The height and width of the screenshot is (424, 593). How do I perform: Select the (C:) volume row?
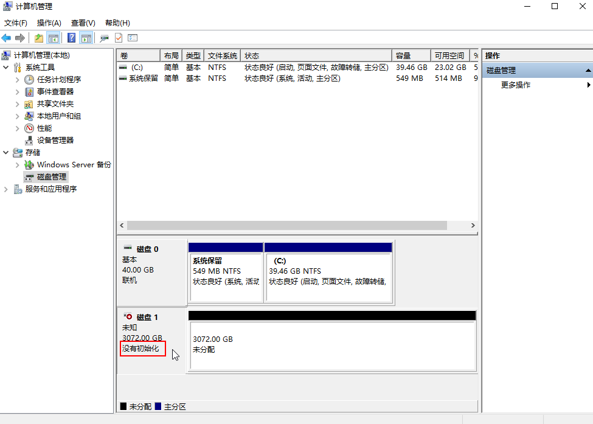[297, 68]
